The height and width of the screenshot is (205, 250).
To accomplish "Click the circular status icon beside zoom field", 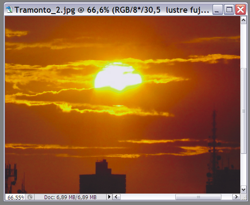I will tap(30, 197).
